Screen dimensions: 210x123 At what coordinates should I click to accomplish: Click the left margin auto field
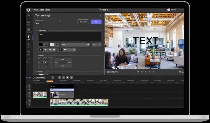click(x=56, y=63)
